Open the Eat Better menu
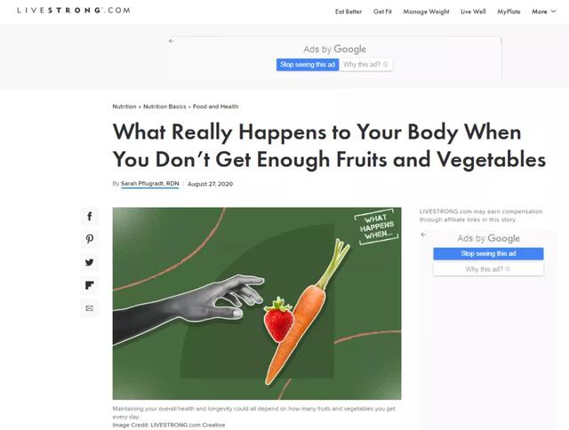 (x=349, y=12)
